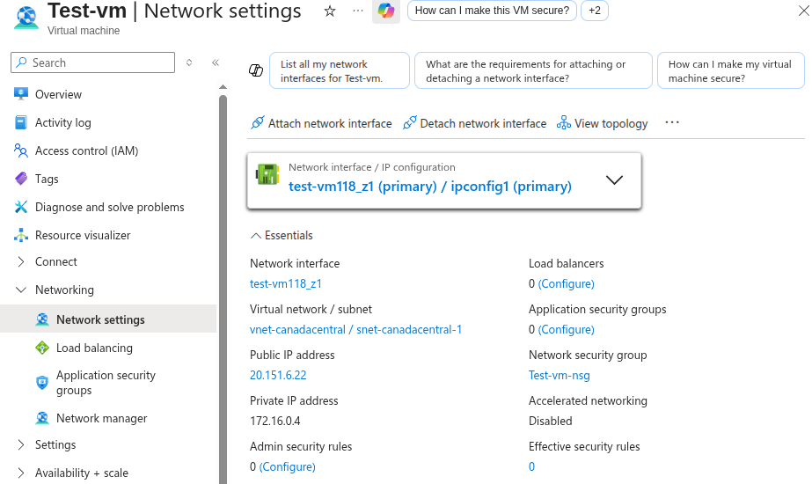Open toolbar overflow ellipsis after View topology
Viewport: 812px width, 484px height.
672,123
